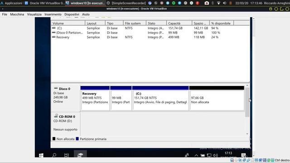Open the Windows Start menu in the VM

(x=41, y=155)
